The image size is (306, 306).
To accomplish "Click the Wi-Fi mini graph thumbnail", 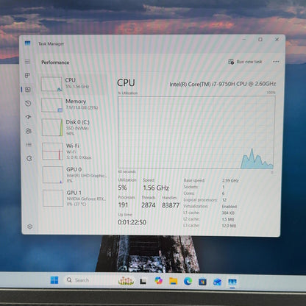I will (53, 152).
